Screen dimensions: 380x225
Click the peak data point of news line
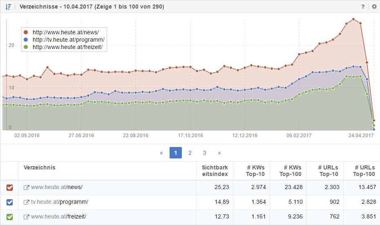(x=353, y=19)
